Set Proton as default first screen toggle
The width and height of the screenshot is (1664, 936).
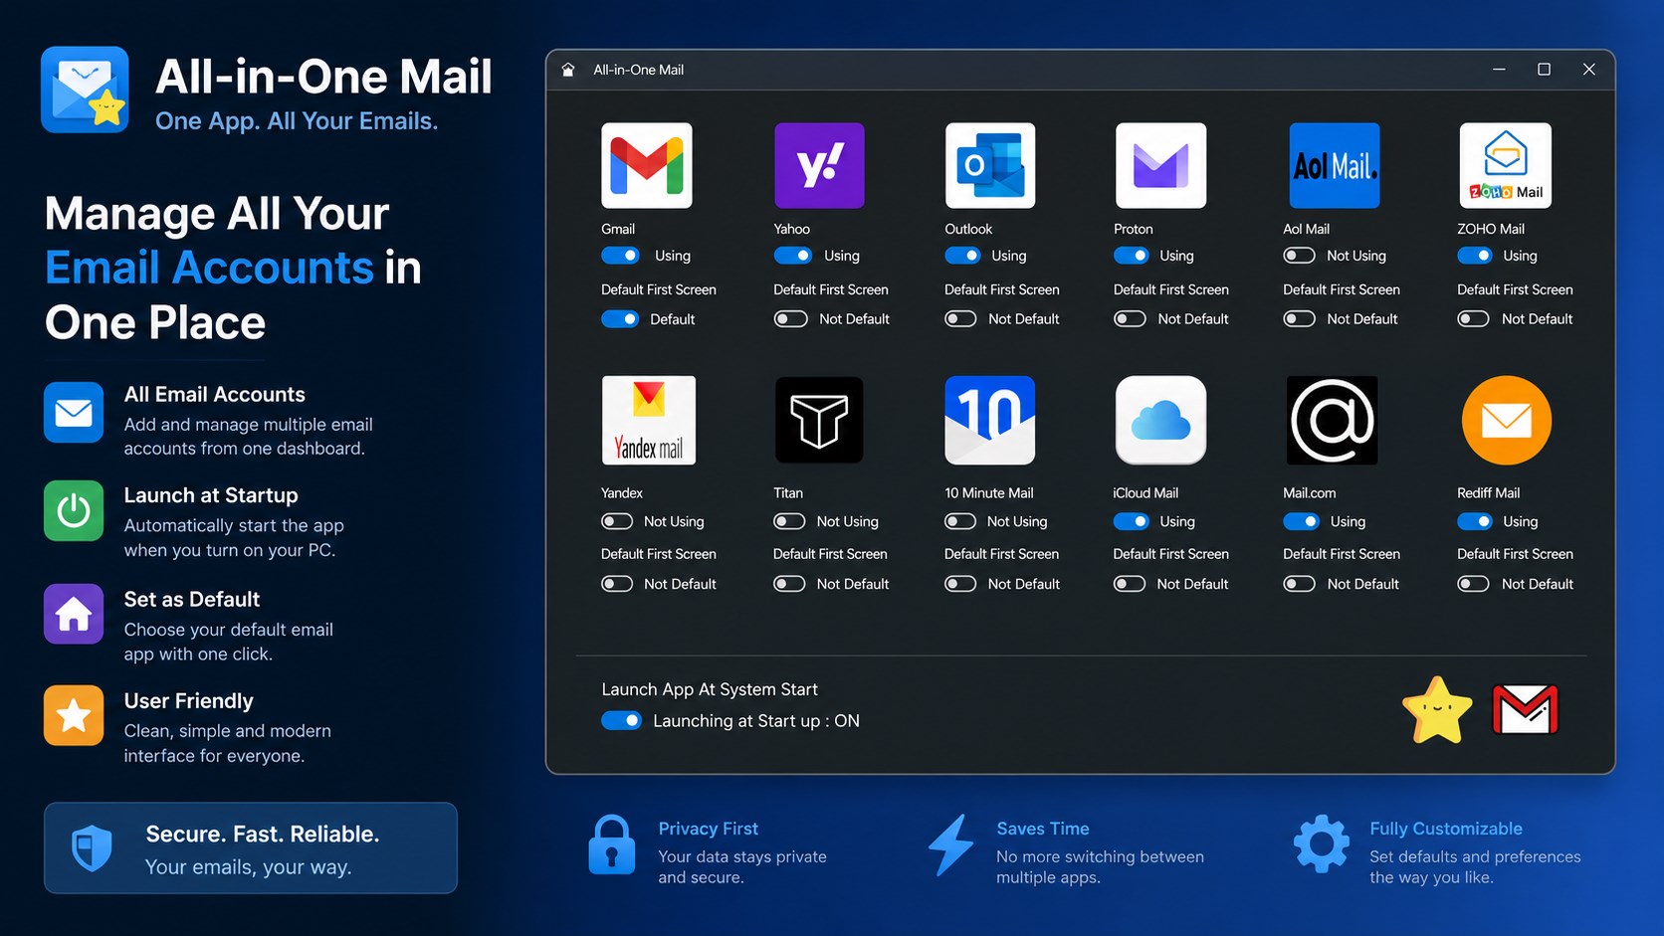point(1130,319)
